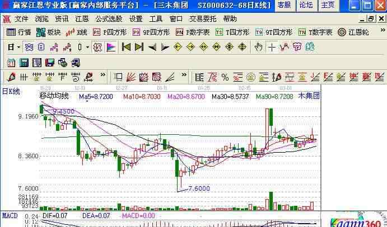Expand the top toolbar overflow chevron

coord(383,31)
